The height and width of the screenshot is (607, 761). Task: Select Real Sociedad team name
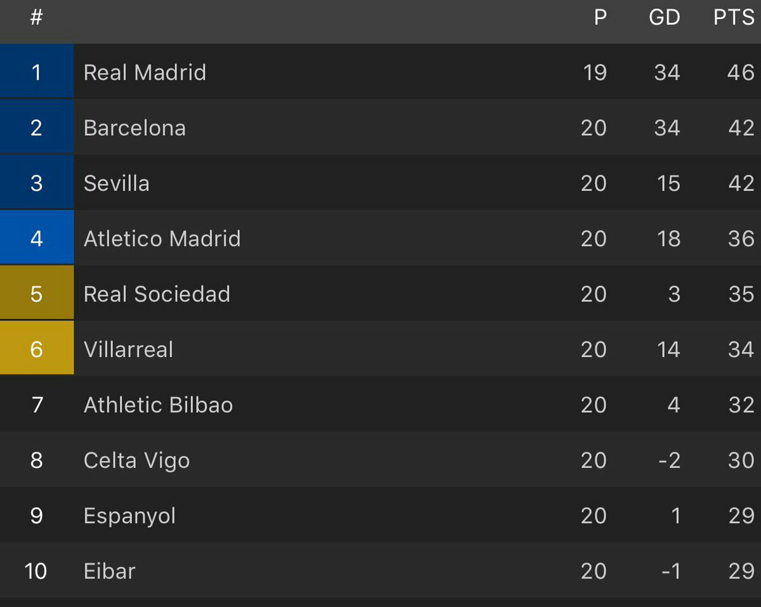[x=157, y=294]
